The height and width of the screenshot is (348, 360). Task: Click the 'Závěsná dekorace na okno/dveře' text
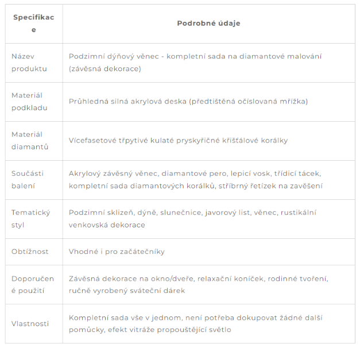131,279
